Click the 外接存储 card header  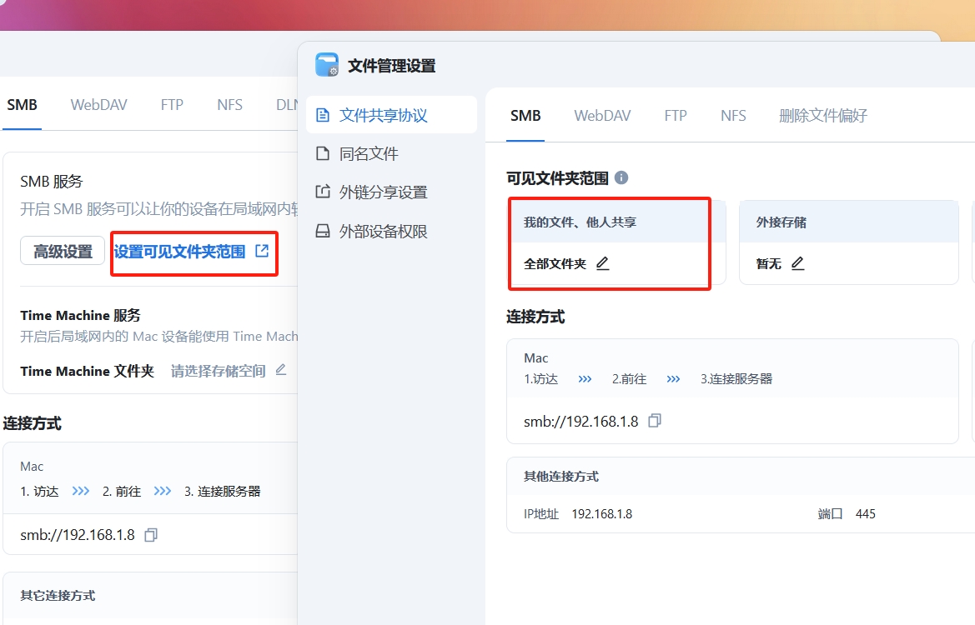point(849,222)
